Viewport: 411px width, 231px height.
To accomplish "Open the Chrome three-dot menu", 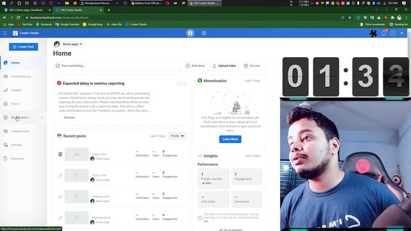I will (x=407, y=17).
